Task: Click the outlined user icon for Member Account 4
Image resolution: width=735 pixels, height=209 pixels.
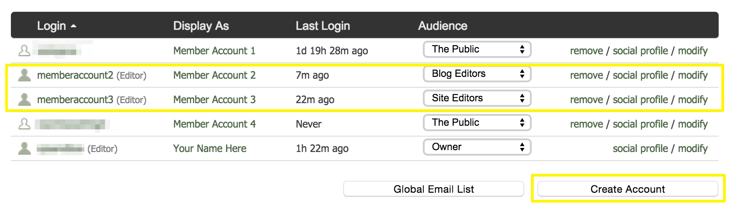Action: (x=24, y=124)
